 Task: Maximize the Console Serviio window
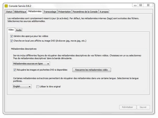point(141,5)
